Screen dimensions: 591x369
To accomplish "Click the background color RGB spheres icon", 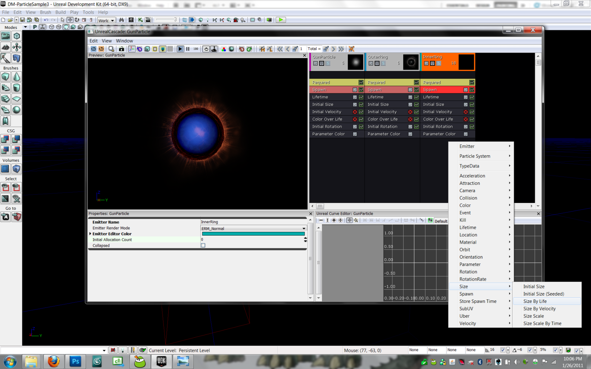I will tap(224, 49).
